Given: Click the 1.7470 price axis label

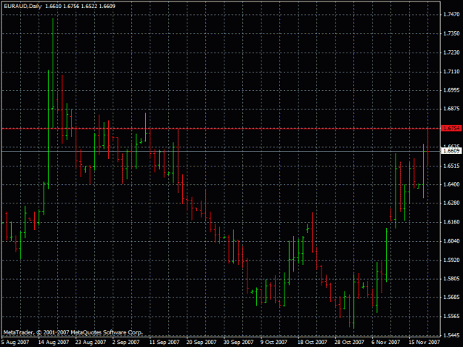Looking at the screenshot, I should [x=451, y=14].
